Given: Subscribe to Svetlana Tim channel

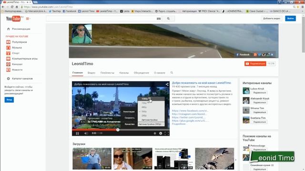Looking at the screenshot, I should coord(259,122).
